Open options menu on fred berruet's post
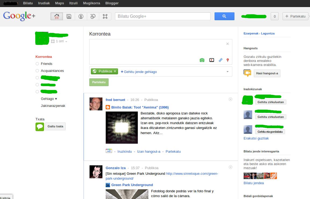310x199 pixels. click(x=230, y=99)
